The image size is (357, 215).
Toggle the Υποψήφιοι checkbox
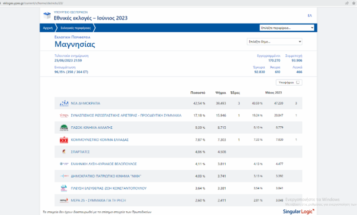pyautogui.click(x=298, y=82)
